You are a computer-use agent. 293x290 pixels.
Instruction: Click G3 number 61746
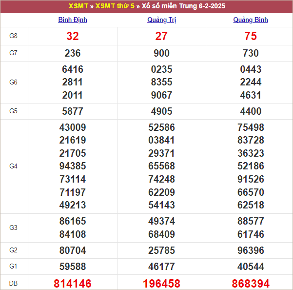click(x=251, y=234)
